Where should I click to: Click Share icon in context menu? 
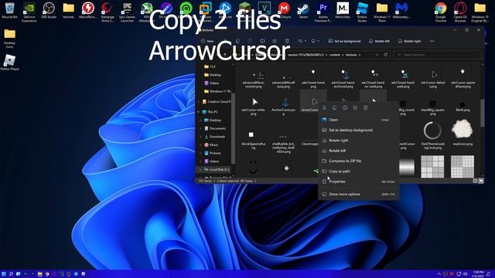(355, 108)
